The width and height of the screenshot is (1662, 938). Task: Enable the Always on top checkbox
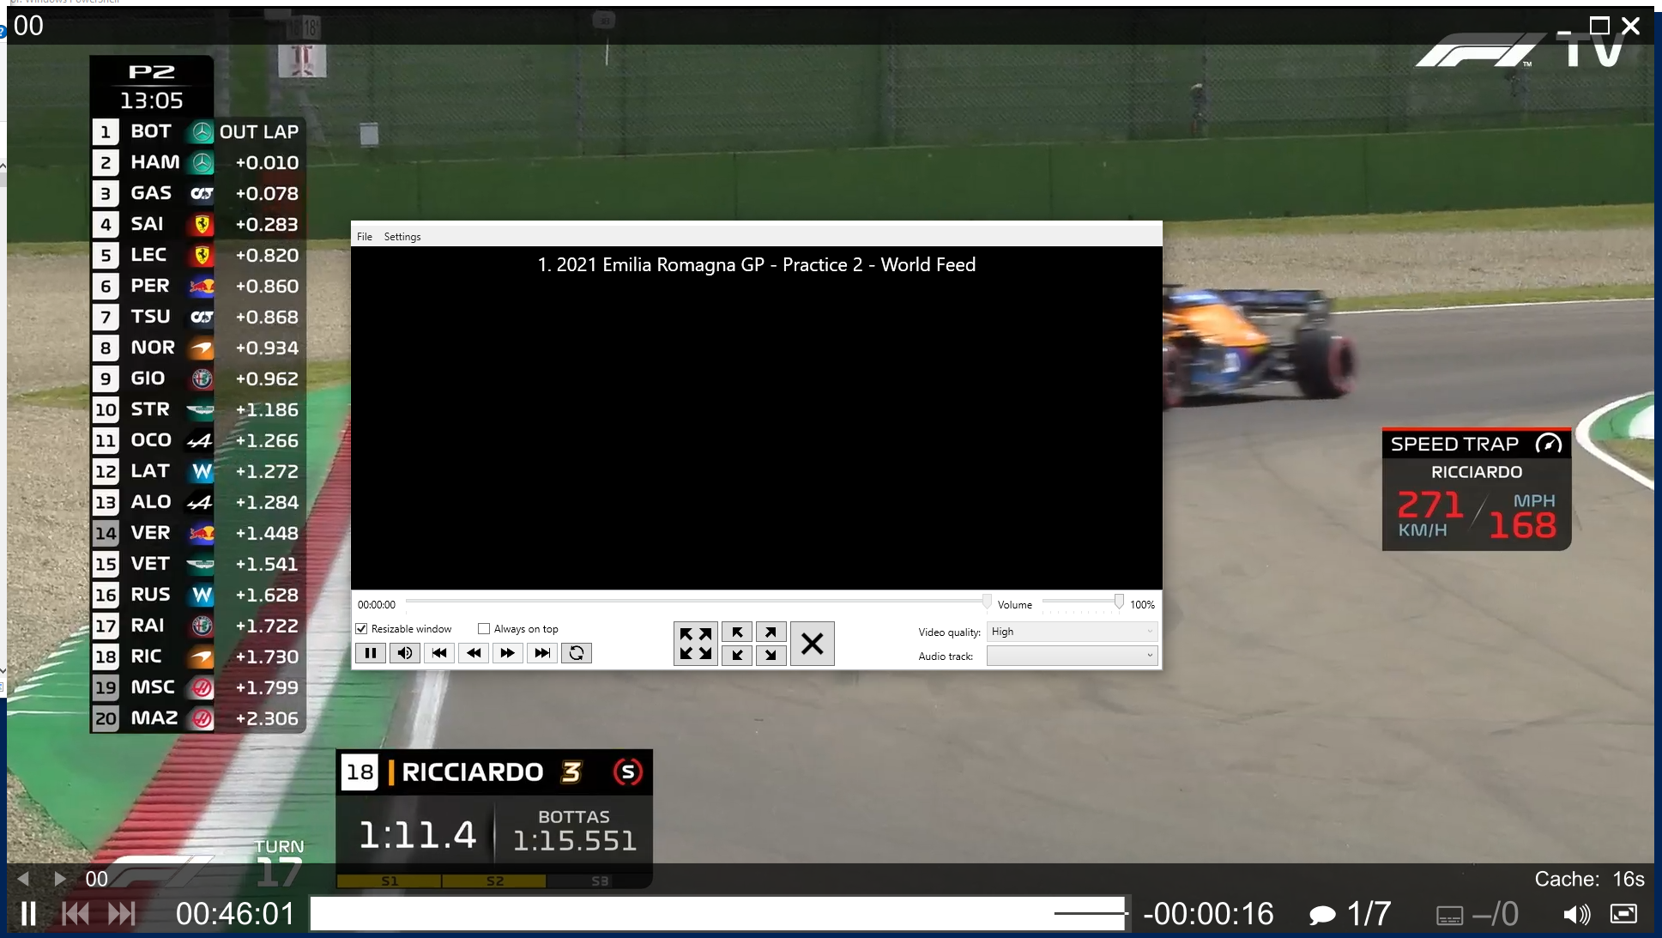tap(484, 629)
